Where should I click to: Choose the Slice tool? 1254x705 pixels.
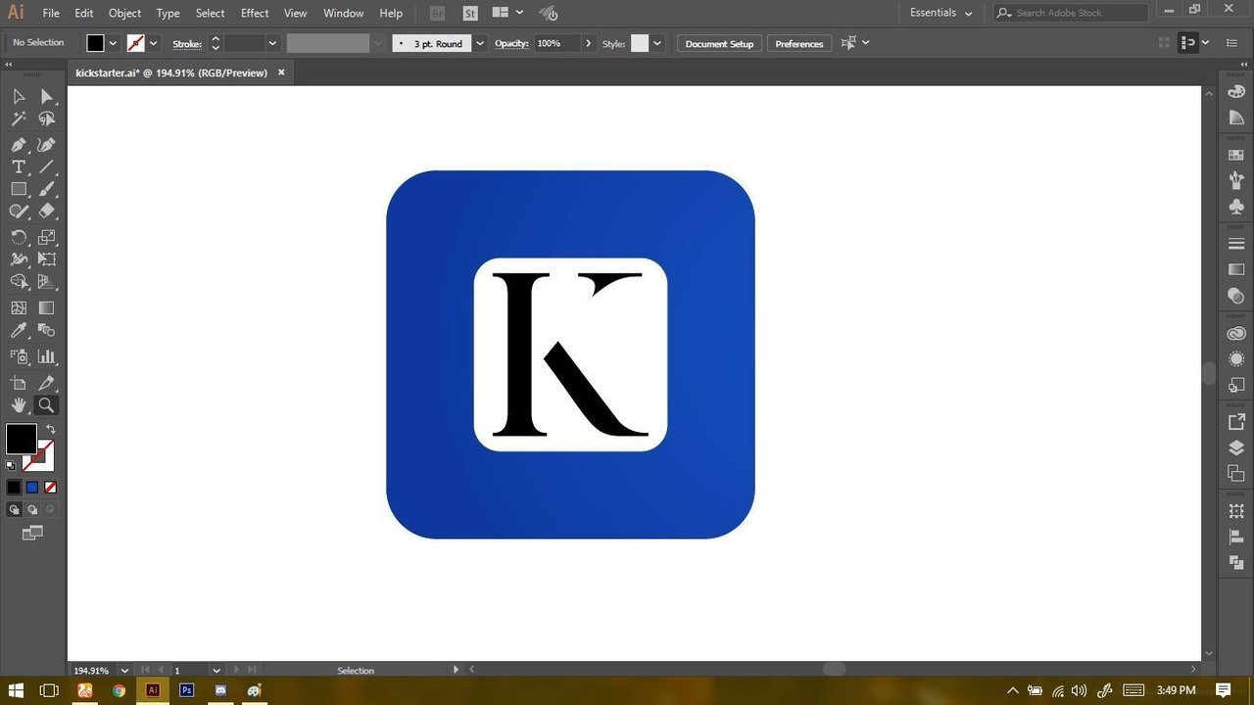pyautogui.click(x=46, y=383)
